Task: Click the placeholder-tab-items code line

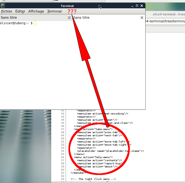Action: click(110, 151)
